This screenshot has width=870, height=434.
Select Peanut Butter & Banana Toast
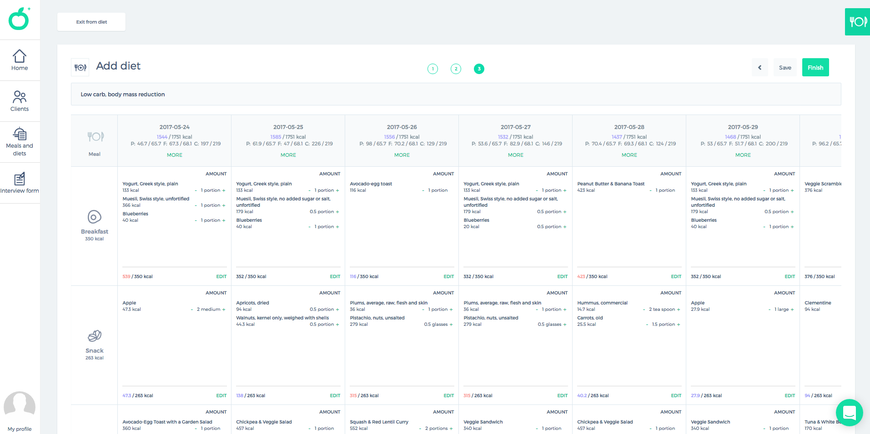pyautogui.click(x=611, y=184)
